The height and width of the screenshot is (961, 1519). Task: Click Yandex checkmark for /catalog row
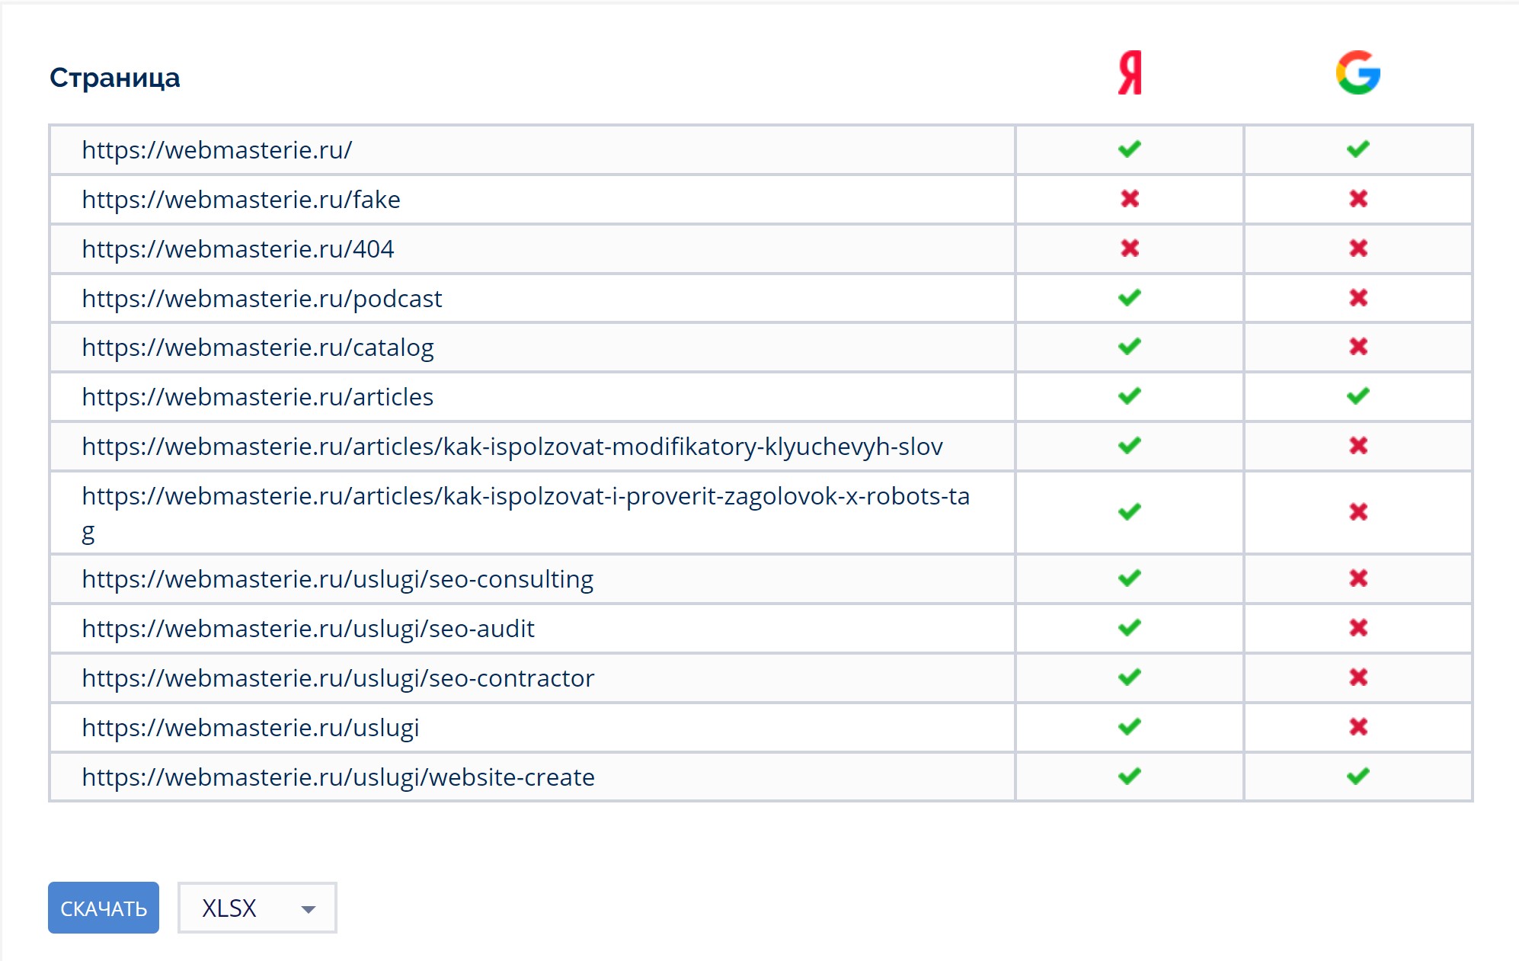click(1130, 347)
